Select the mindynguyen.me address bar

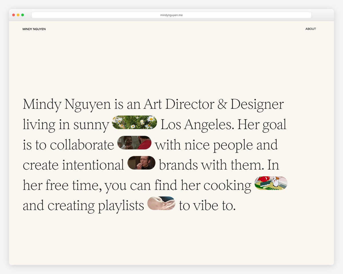click(x=171, y=15)
